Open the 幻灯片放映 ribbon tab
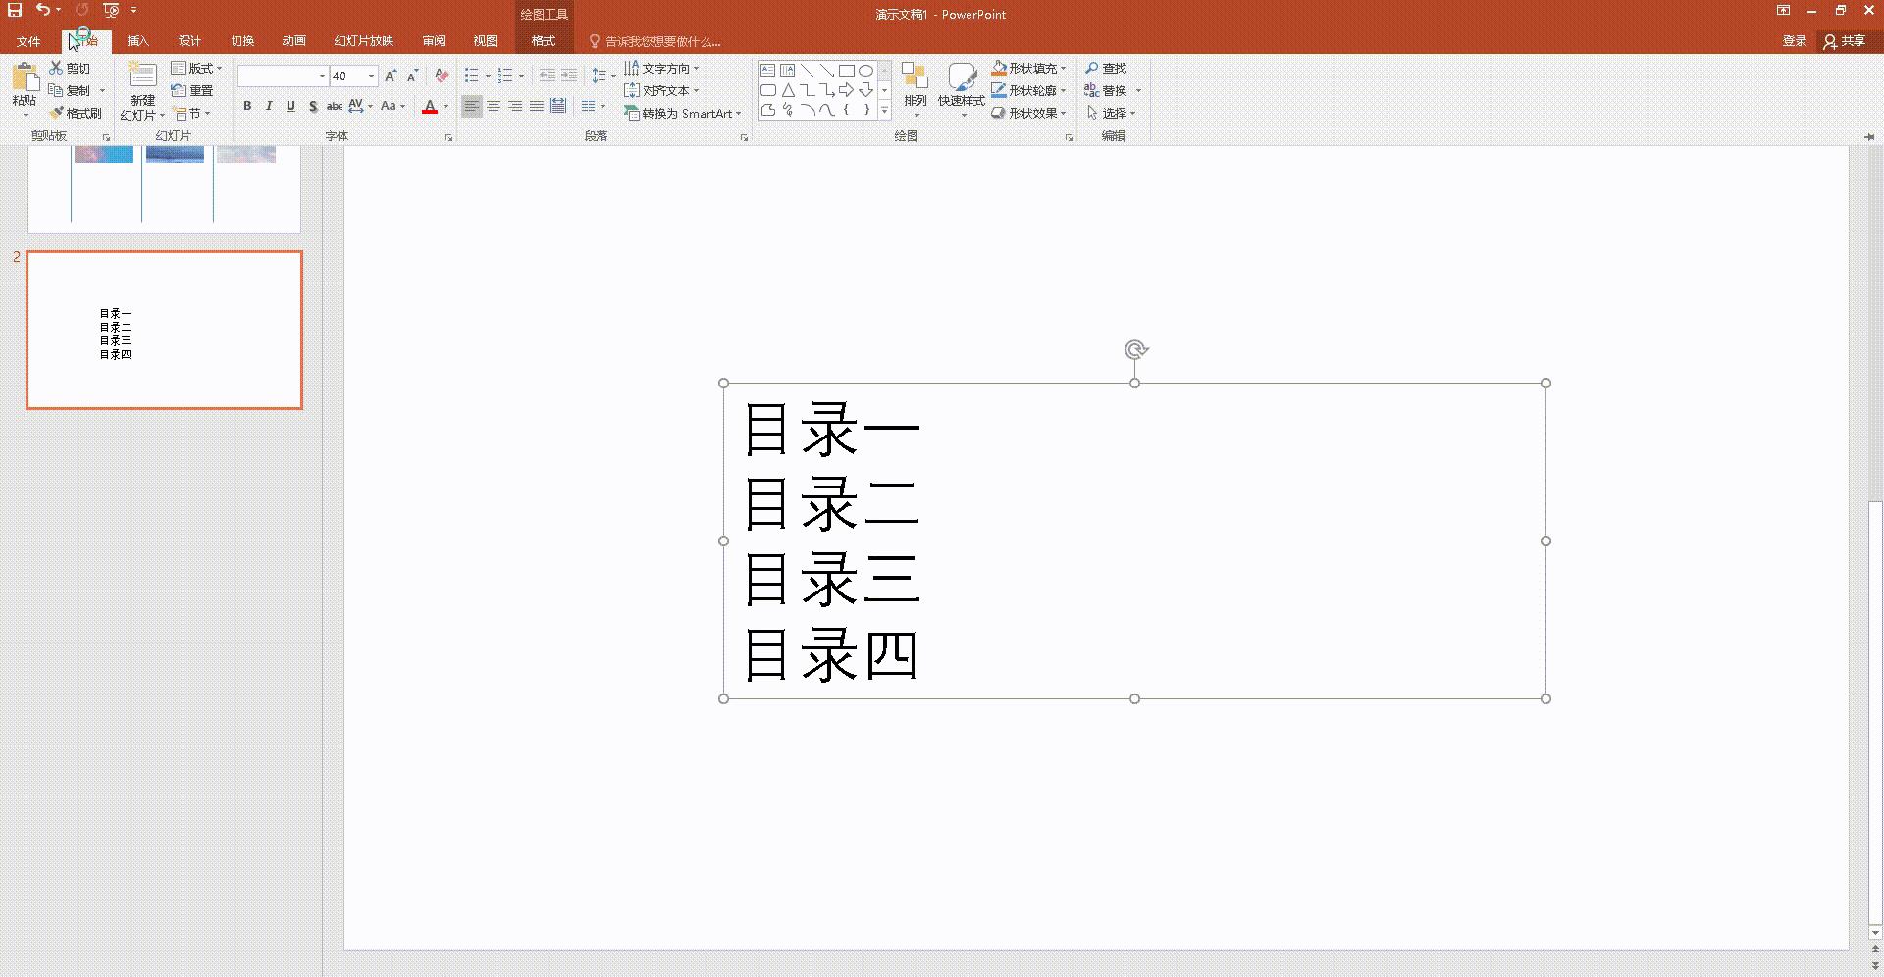This screenshot has width=1884, height=977. click(x=362, y=40)
